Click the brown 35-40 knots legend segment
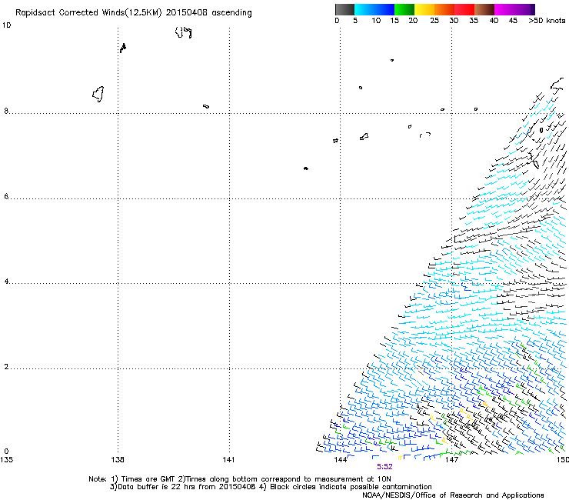This screenshot has width=569, height=500. [484, 9]
